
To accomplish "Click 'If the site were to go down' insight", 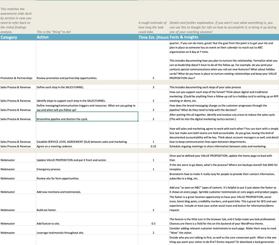I will coord(224,167).
